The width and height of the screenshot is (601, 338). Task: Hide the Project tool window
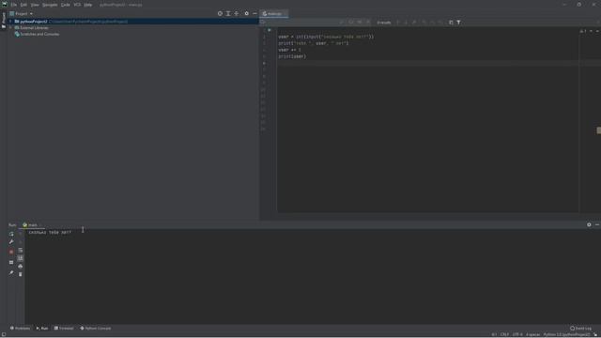pos(254,13)
